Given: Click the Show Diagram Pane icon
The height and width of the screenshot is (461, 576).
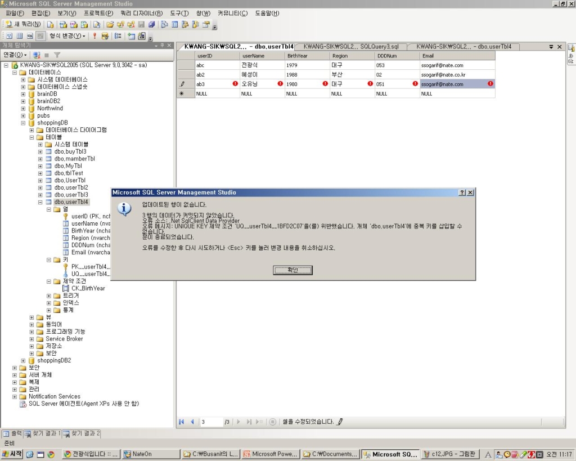Looking at the screenshot, I should [9, 35].
